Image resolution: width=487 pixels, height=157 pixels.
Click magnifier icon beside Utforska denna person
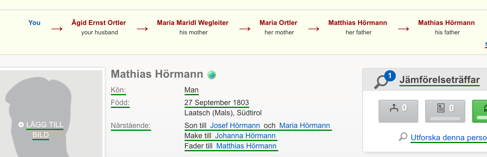403,137
